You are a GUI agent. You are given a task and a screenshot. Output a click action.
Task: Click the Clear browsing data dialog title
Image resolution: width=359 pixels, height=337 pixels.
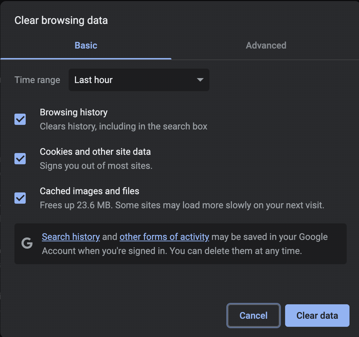click(x=61, y=20)
